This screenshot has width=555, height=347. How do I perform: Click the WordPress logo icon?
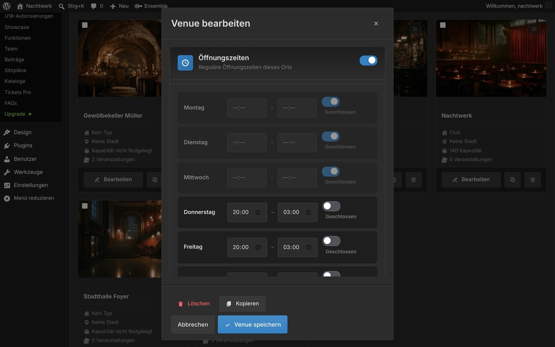[x=7, y=6]
